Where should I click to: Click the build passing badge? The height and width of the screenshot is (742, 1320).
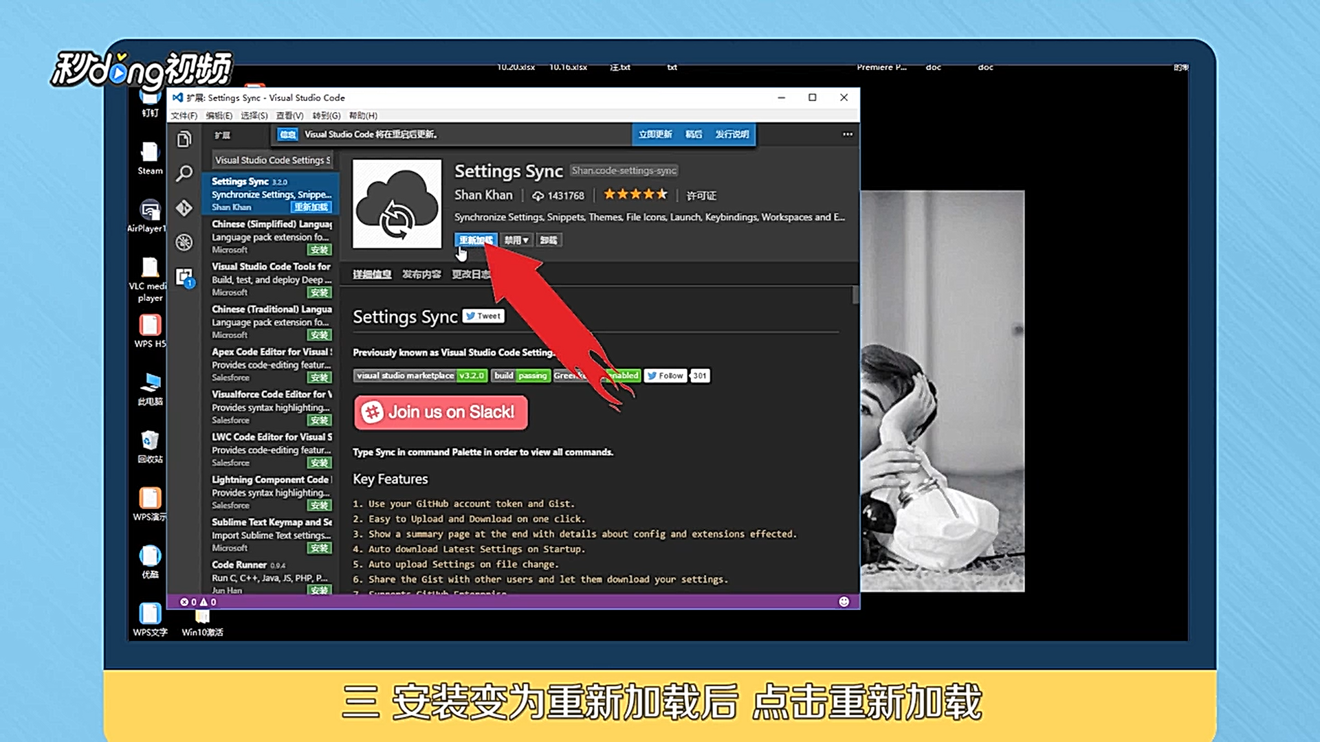click(520, 376)
